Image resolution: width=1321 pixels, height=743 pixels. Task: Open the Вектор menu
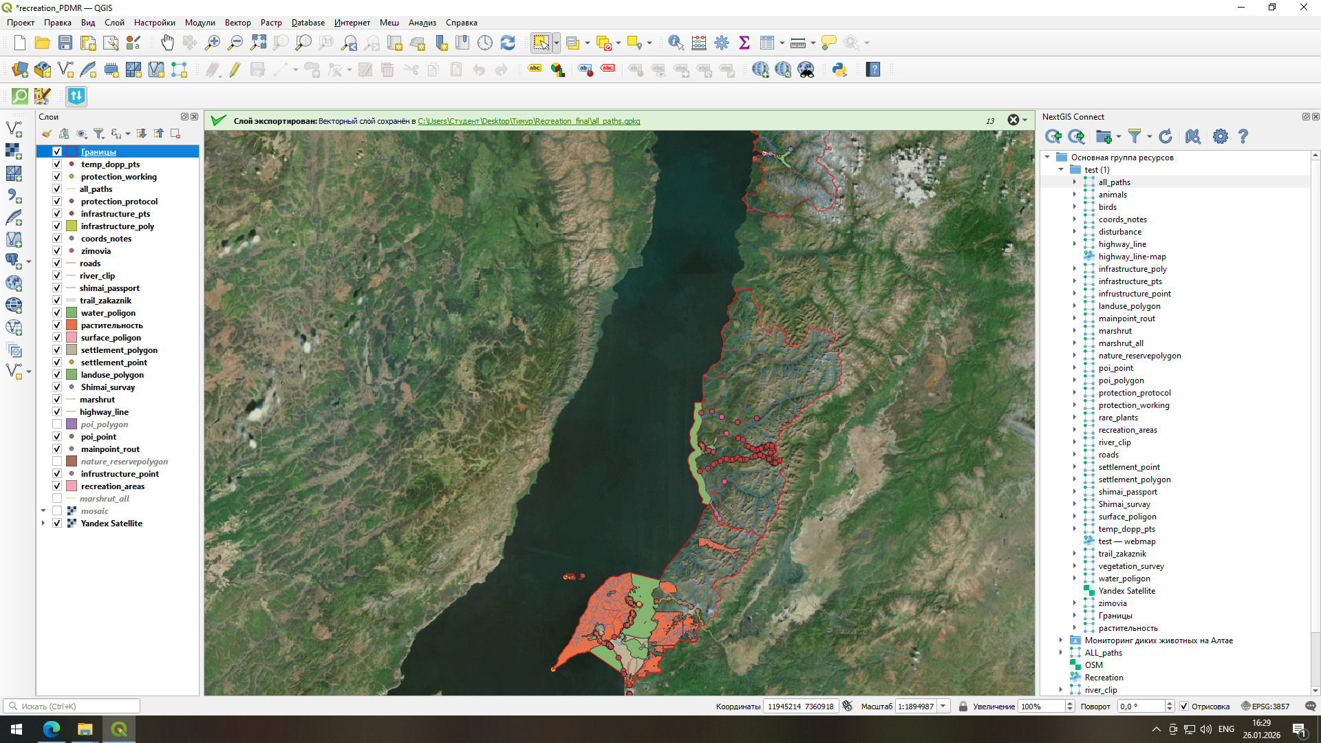(x=237, y=23)
